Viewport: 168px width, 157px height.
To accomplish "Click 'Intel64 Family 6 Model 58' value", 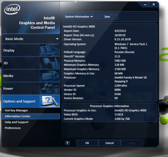I will [130, 78].
